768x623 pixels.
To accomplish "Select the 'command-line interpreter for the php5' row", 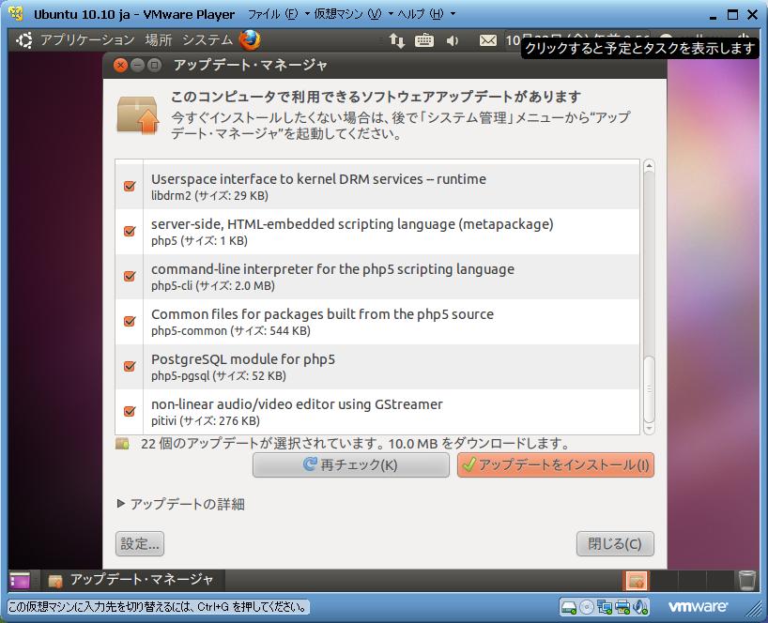I will point(377,276).
